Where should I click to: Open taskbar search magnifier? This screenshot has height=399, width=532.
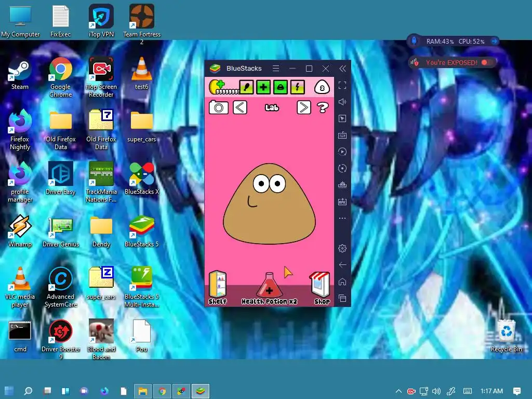(x=29, y=391)
